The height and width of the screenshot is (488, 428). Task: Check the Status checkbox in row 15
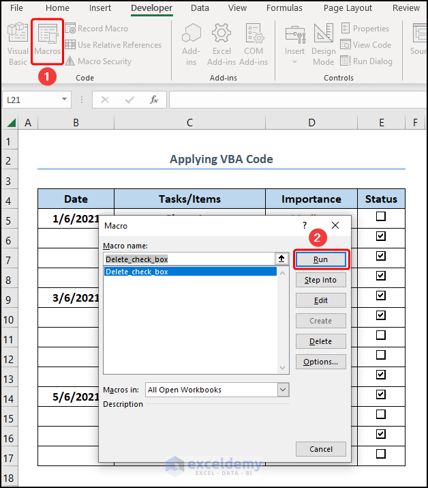pos(381,414)
